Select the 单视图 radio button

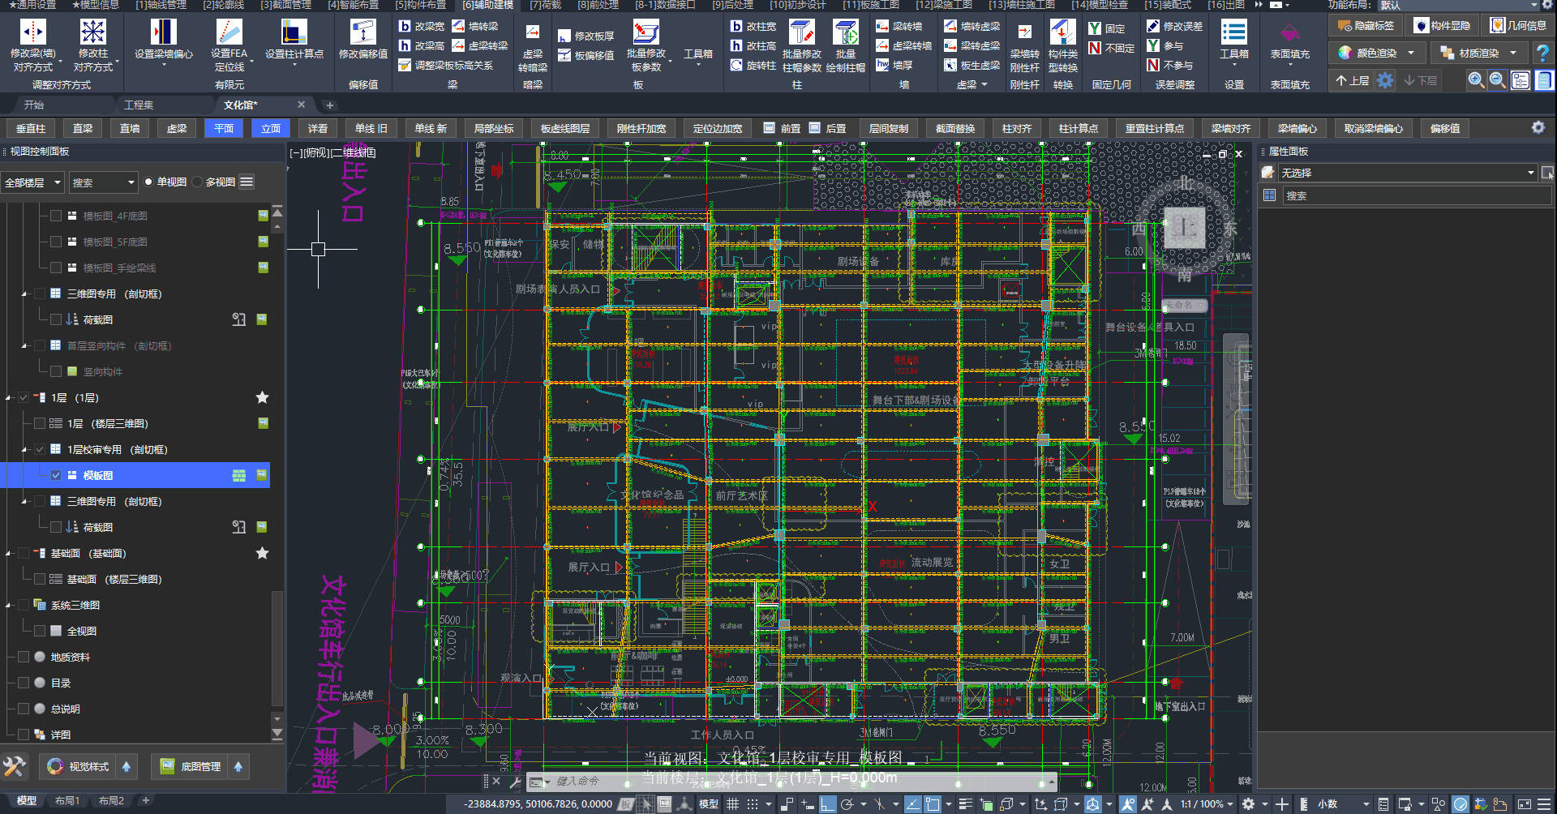coord(148,182)
